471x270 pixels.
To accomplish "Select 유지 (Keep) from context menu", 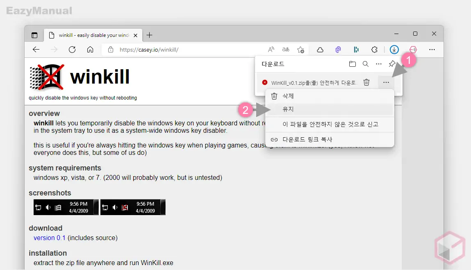I will (x=288, y=109).
